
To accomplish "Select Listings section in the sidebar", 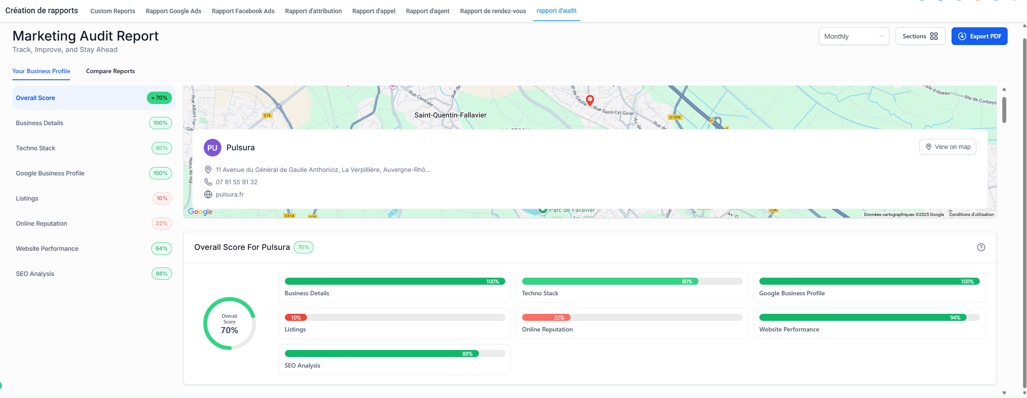I will point(27,198).
